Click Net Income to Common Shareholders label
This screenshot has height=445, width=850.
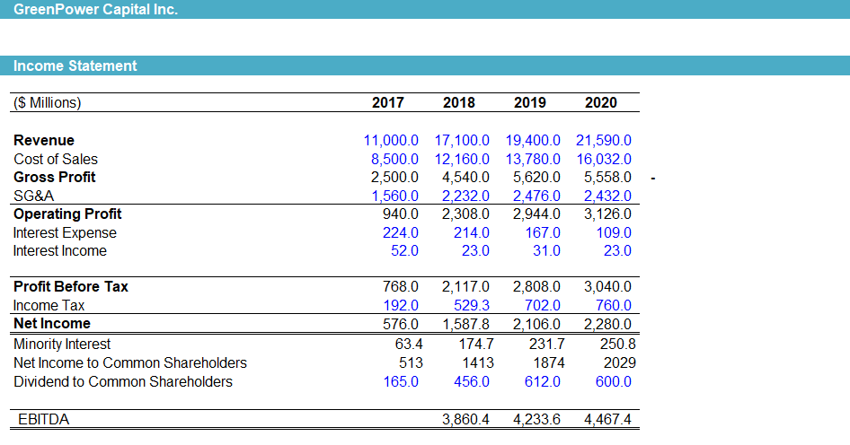click(x=130, y=362)
